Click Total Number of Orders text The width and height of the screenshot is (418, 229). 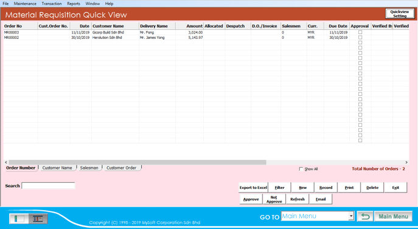click(378, 169)
